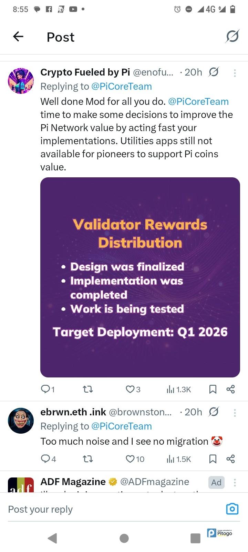Tap Grok icon on Crypto Fueled by Pi reply
This screenshot has height=552, width=248.
pyautogui.click(x=214, y=72)
